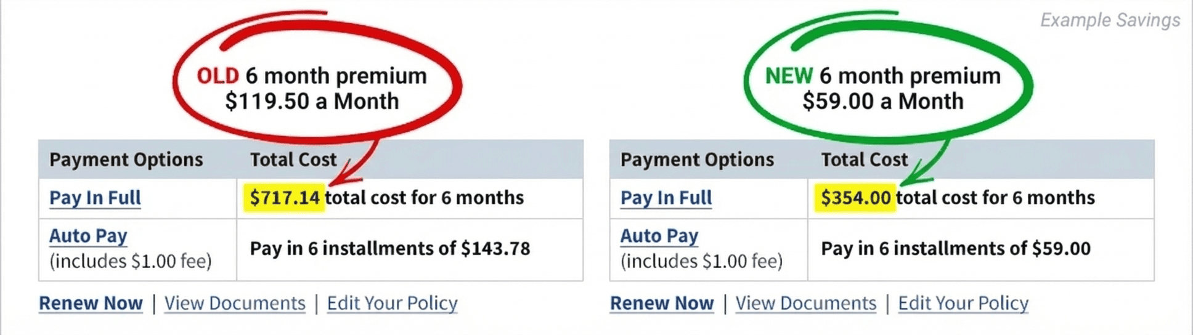Viewport: 1193px width, 335px height.
Task: Click the highlighted $354.00 total cost
Action: 855,198
